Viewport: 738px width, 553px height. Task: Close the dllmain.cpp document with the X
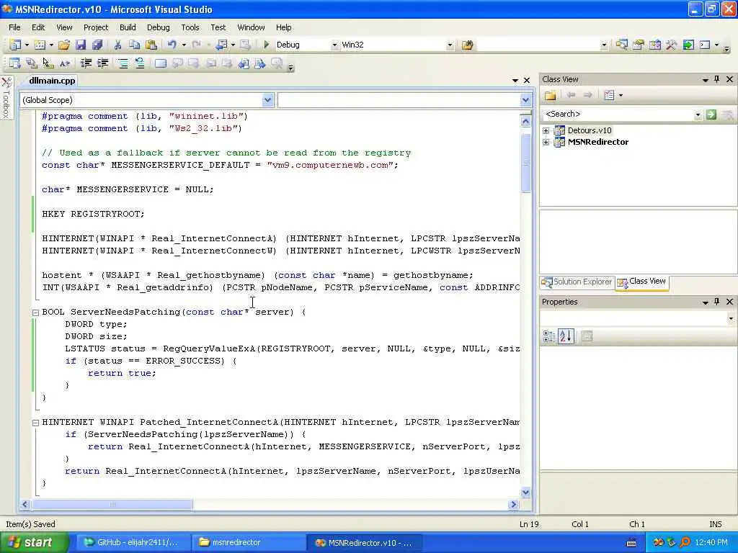click(527, 81)
